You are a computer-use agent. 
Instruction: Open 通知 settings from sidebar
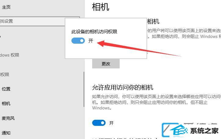(6, 133)
